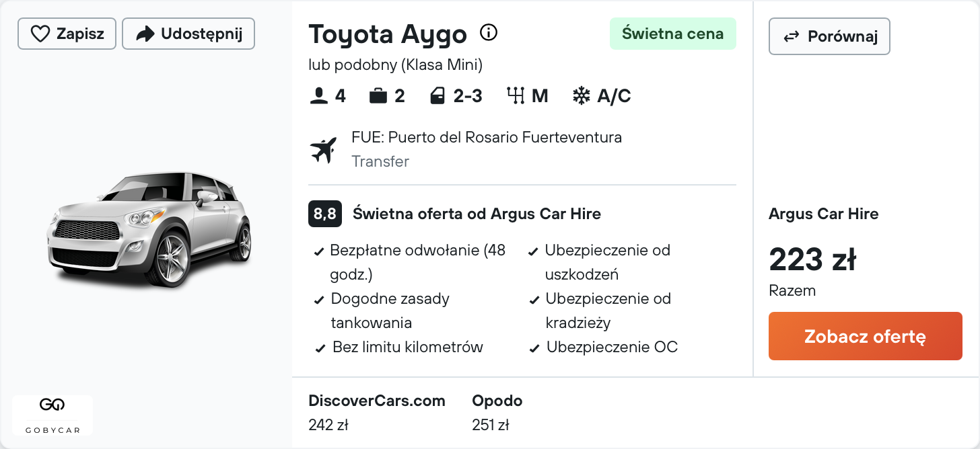Click the GoByCar supplier logo
Image resolution: width=980 pixels, height=449 pixels.
(53, 415)
